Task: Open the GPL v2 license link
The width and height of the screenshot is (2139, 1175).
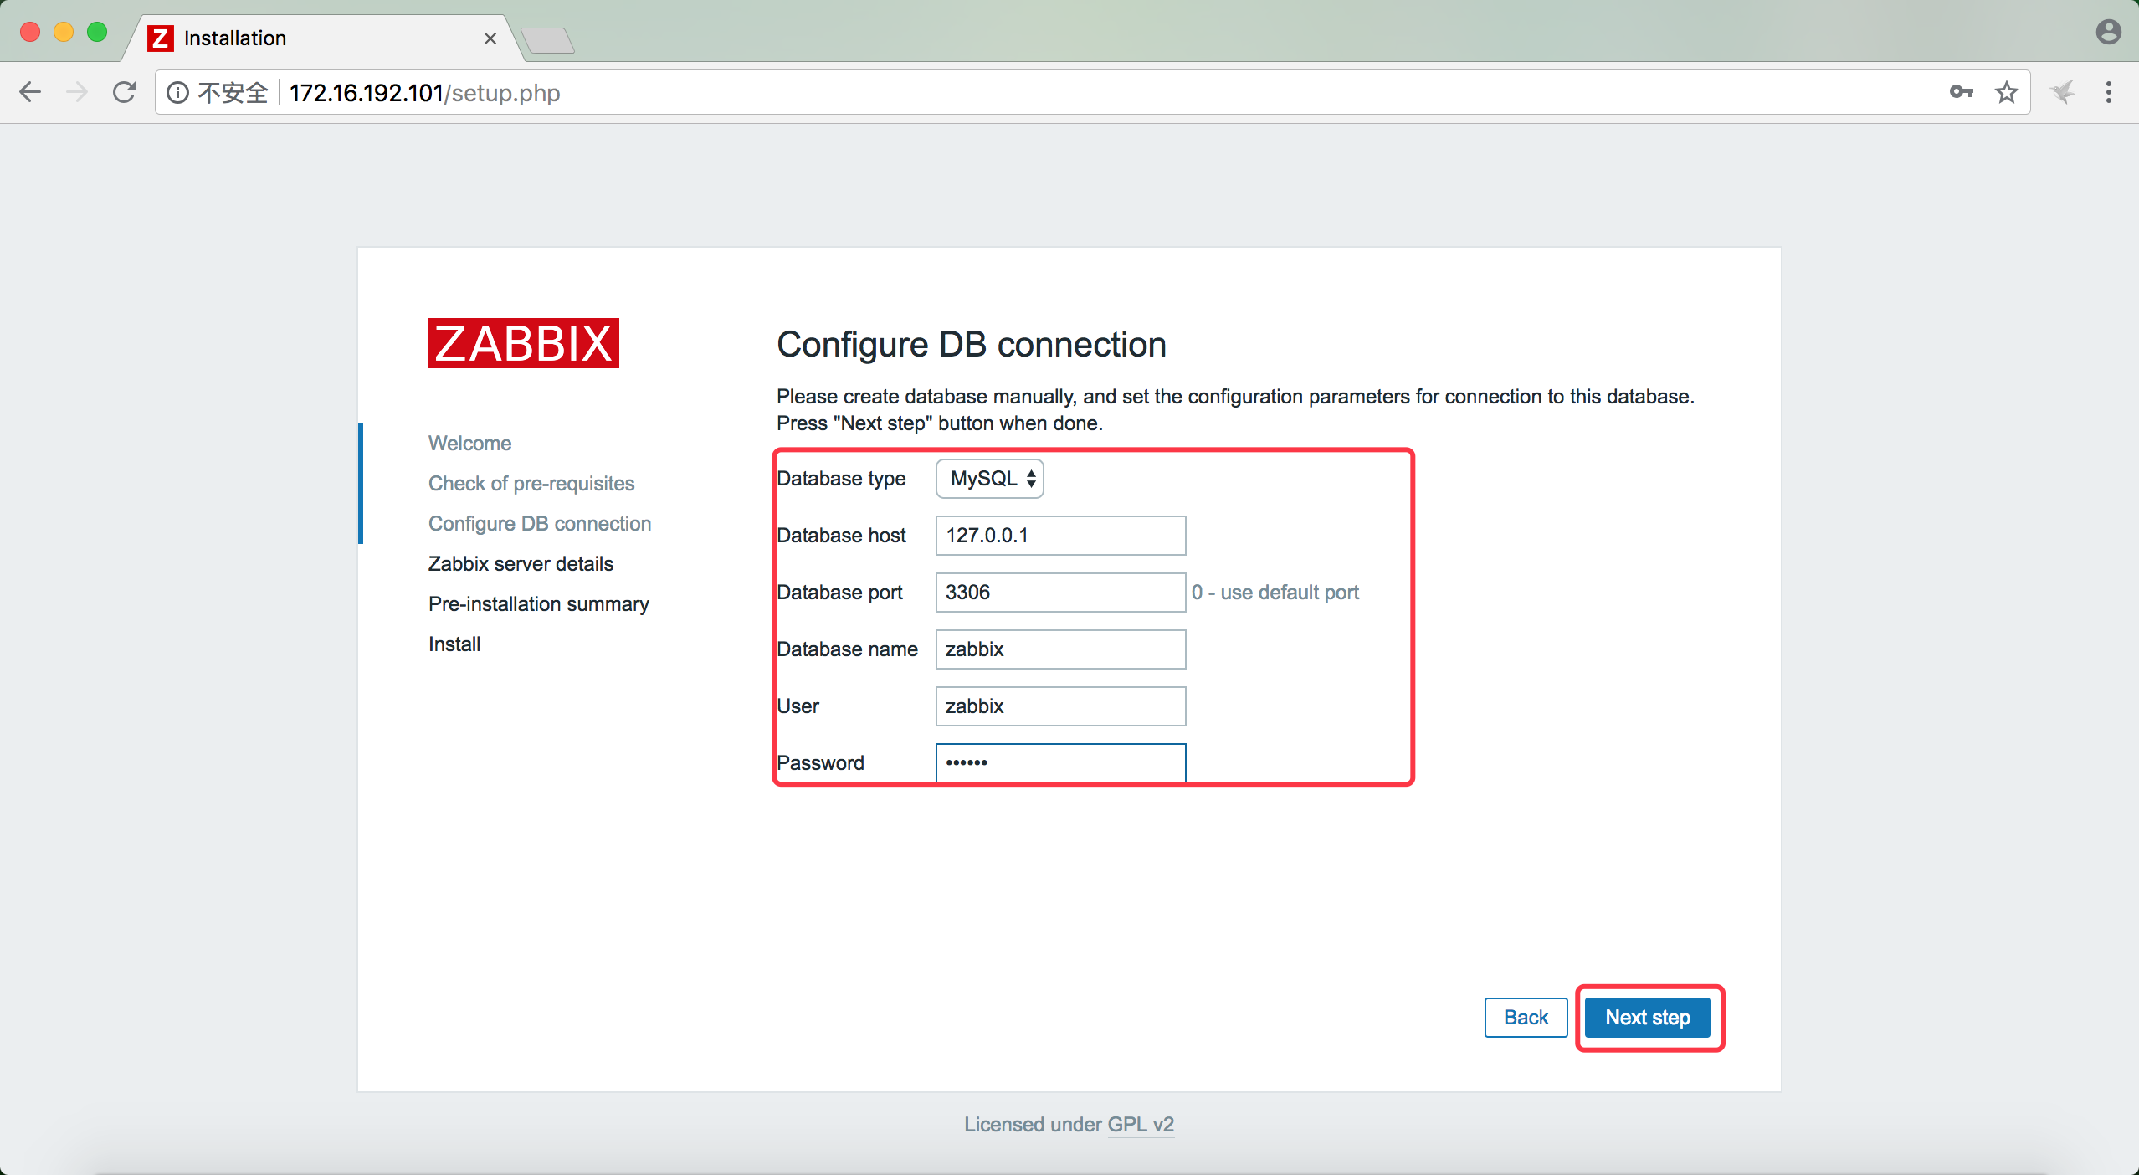Action: tap(1141, 1124)
